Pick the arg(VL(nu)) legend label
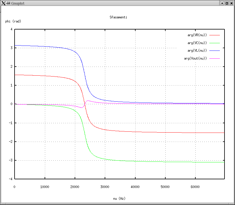Image resolution: width=235 pixels, height=205 pixels. point(197,51)
